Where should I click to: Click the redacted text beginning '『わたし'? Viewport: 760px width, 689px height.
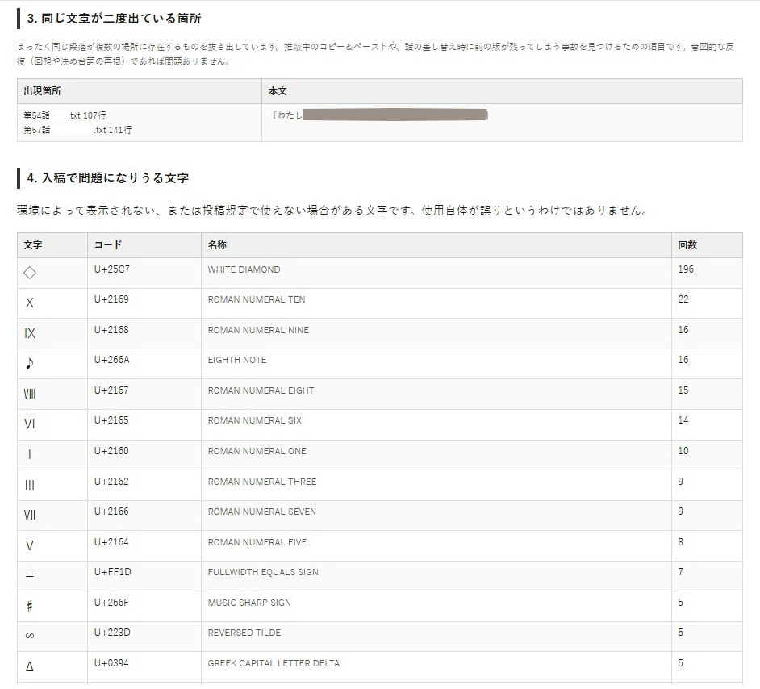click(379, 115)
